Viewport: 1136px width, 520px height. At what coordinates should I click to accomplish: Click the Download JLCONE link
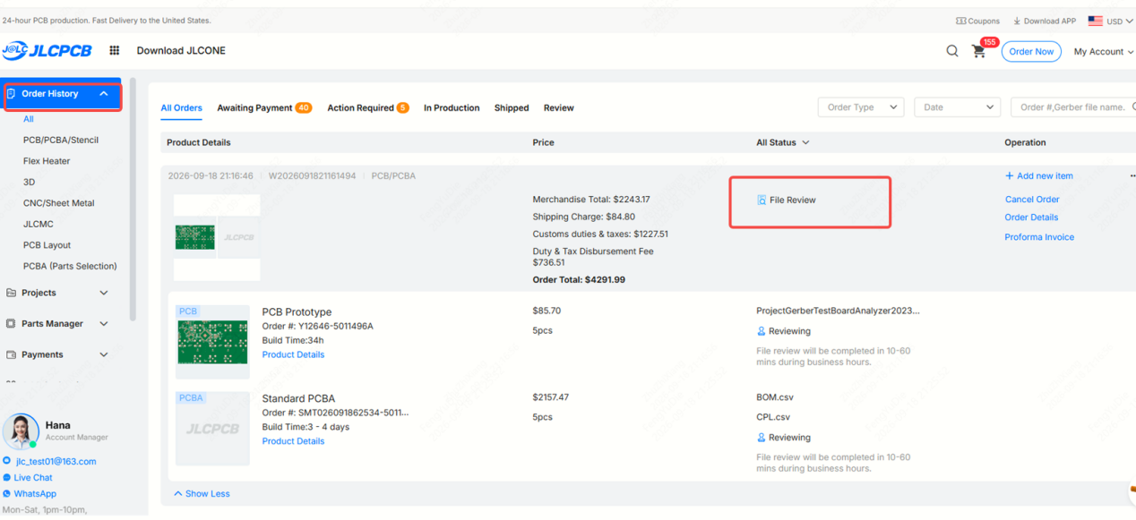(x=181, y=51)
